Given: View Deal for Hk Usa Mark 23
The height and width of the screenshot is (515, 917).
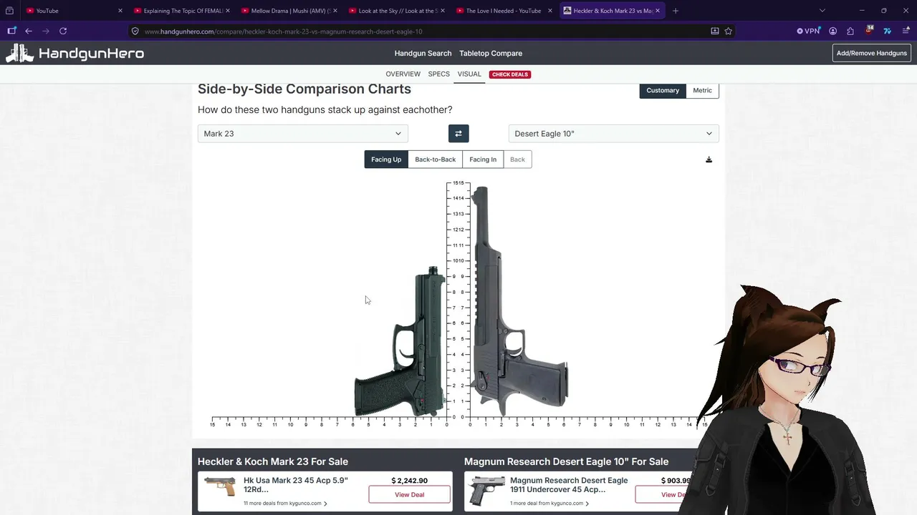Looking at the screenshot, I should point(410,495).
